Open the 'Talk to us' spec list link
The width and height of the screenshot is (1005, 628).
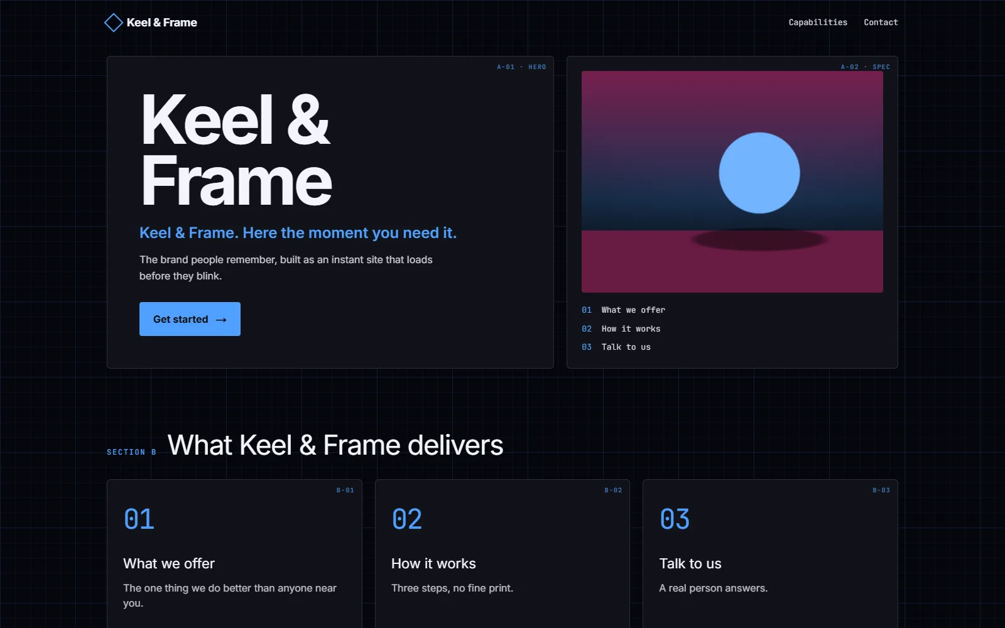pyautogui.click(x=626, y=347)
